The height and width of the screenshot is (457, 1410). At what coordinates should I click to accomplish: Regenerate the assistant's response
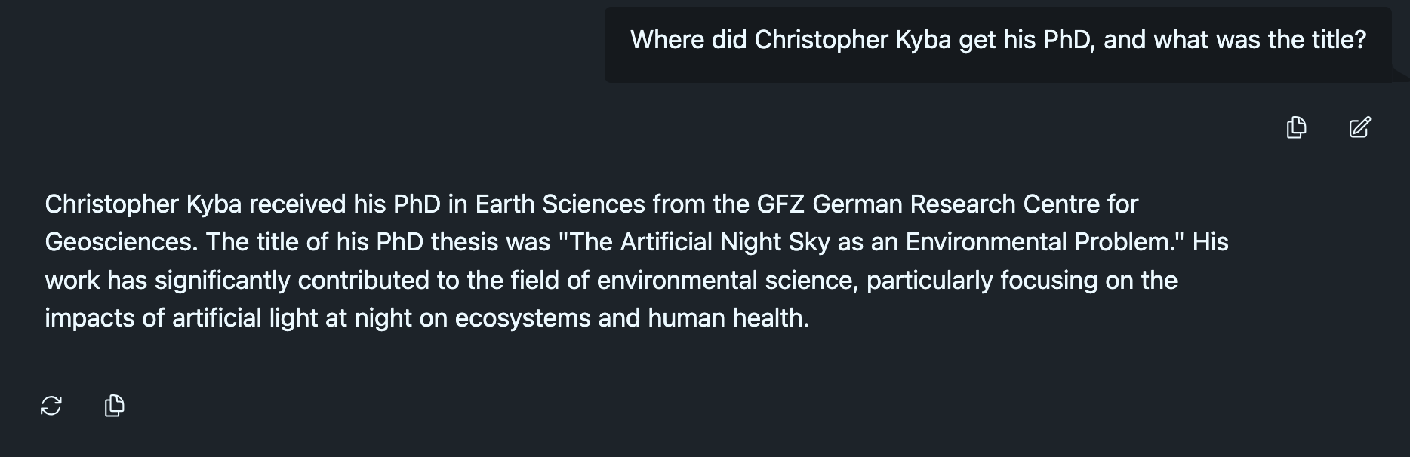click(51, 406)
